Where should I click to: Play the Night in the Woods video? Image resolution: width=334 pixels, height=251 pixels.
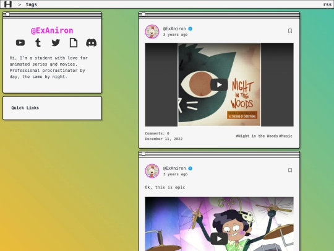219,85
